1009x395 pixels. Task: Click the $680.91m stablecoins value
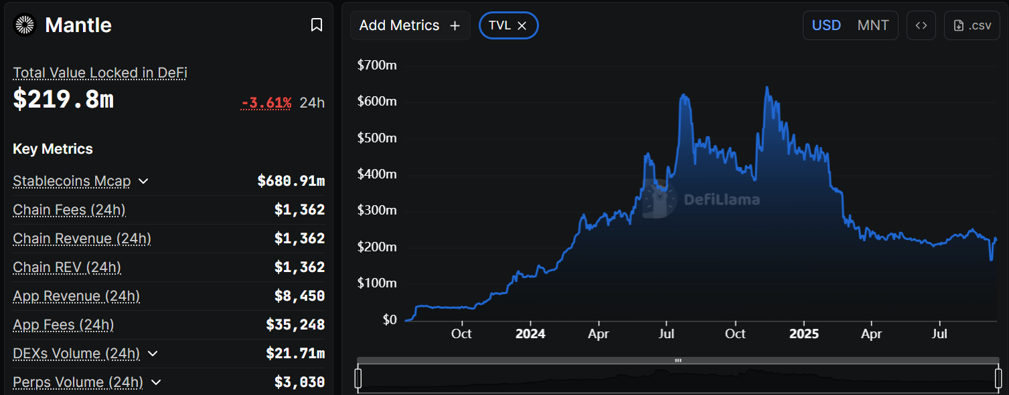point(291,181)
